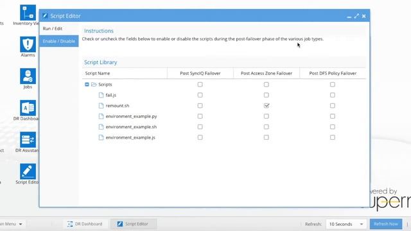Image resolution: width=411 pixels, height=231 pixels.
Task: Check fail.js Post SyncIQ Failover box
Action: pyautogui.click(x=200, y=95)
